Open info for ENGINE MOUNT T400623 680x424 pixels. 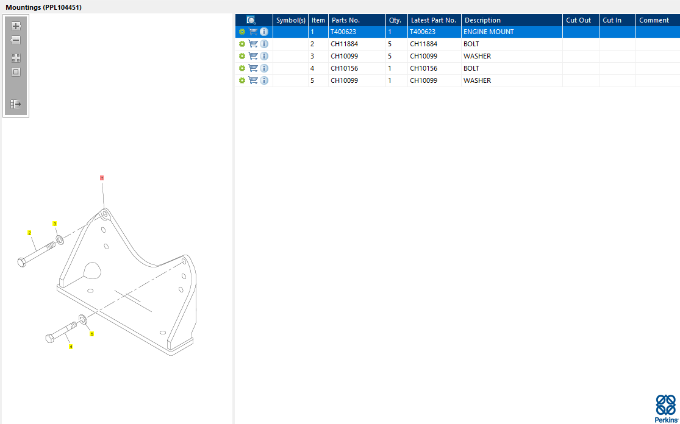point(264,32)
